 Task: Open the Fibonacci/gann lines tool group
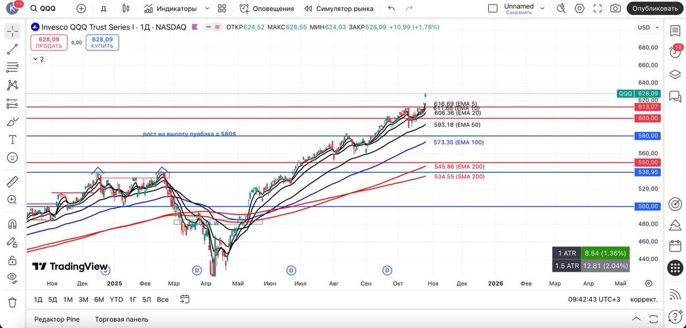(x=12, y=67)
